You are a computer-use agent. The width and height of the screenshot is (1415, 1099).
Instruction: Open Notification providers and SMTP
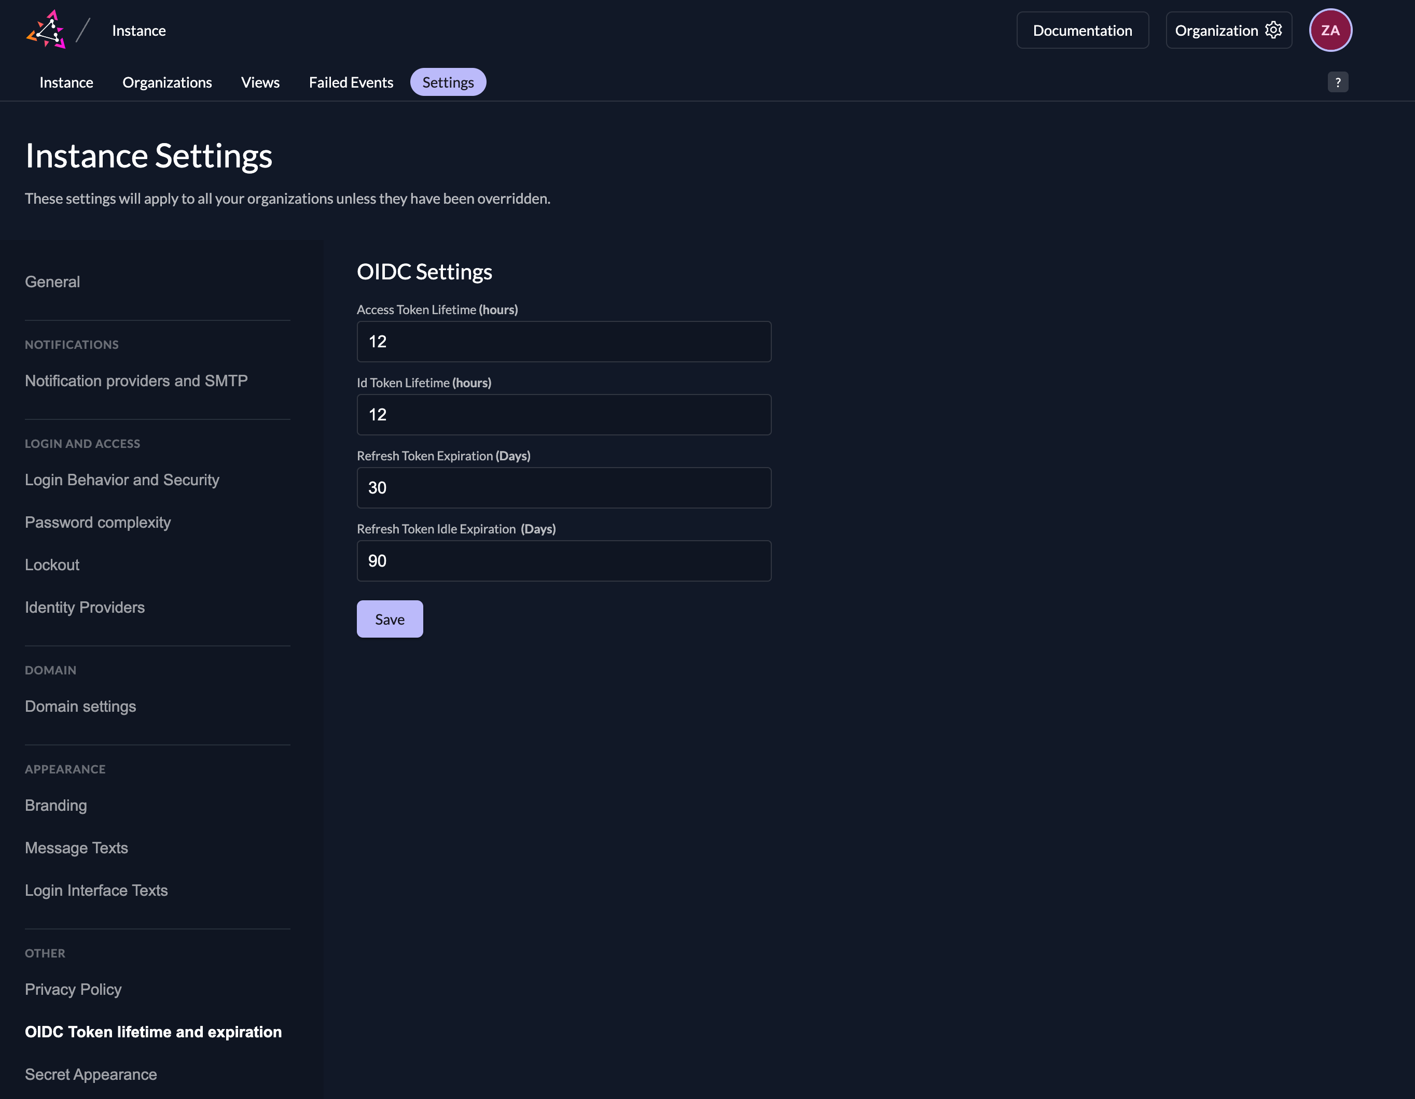pyautogui.click(x=136, y=381)
